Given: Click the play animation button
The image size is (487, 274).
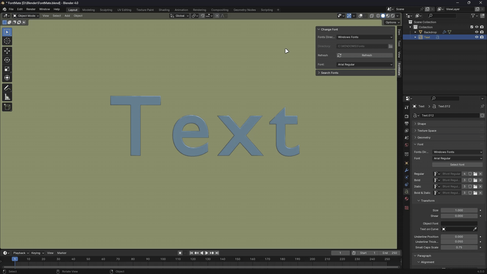Looking at the screenshot, I should click(206, 253).
